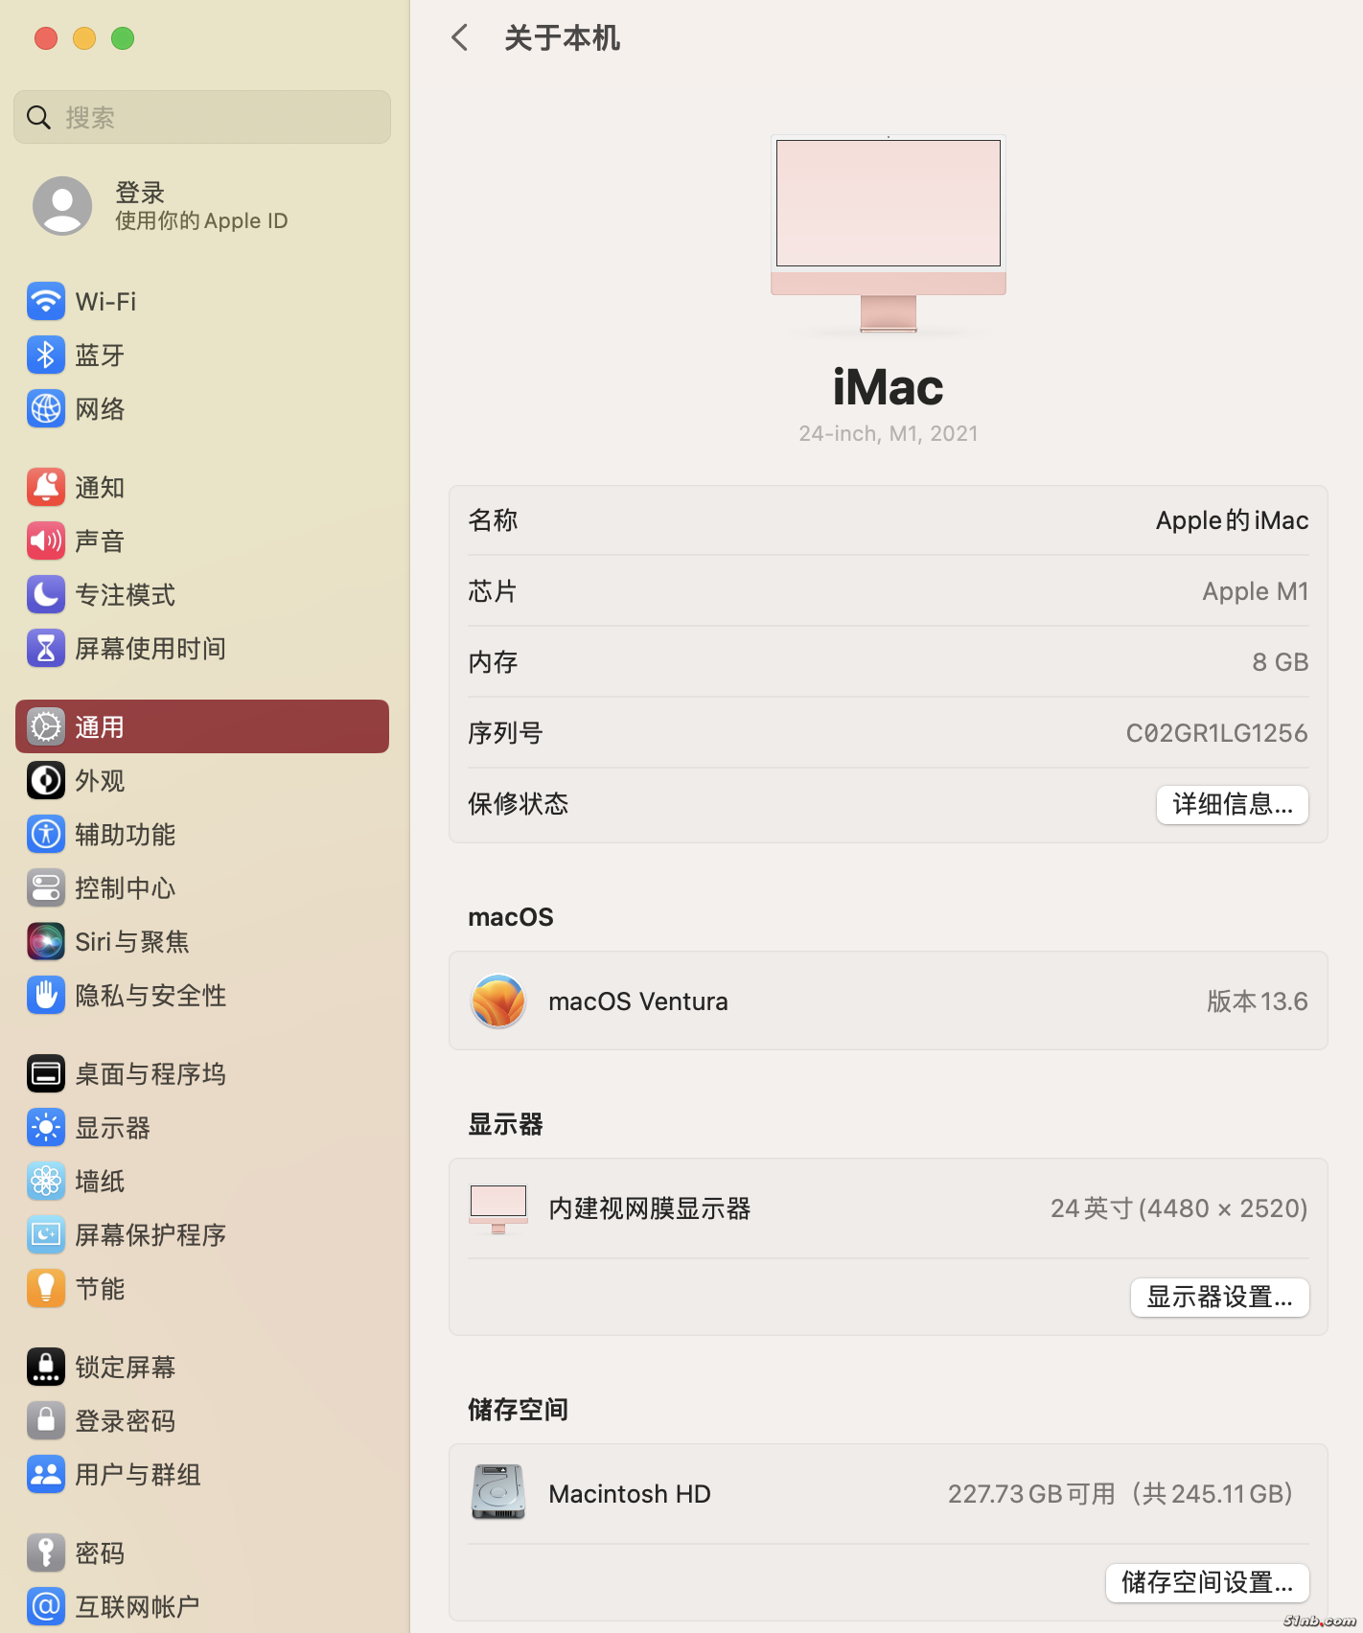This screenshot has height=1633, width=1363.
Task: Select the 桌面与程序坞 sidebar label
Action: click(150, 1074)
